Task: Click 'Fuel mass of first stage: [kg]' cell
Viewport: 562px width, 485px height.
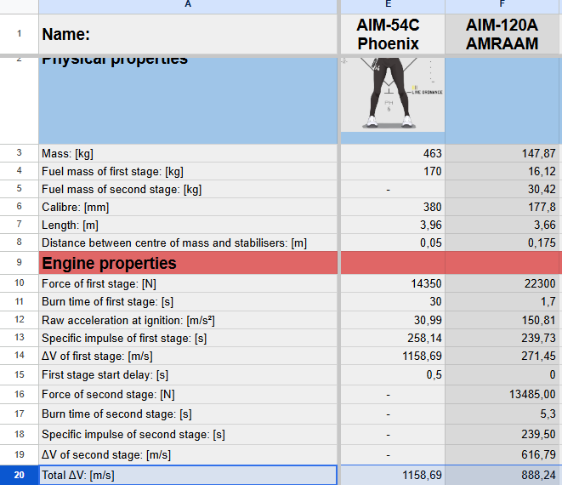Action: (x=188, y=171)
